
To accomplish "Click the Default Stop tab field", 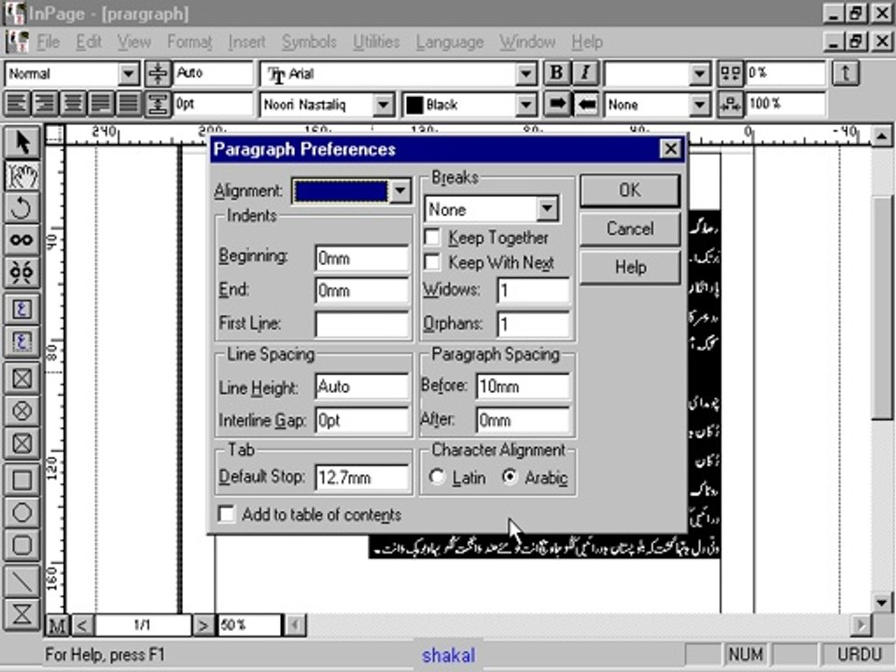I will coord(362,477).
